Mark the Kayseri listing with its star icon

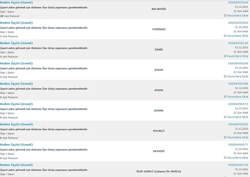coord(225,158)
